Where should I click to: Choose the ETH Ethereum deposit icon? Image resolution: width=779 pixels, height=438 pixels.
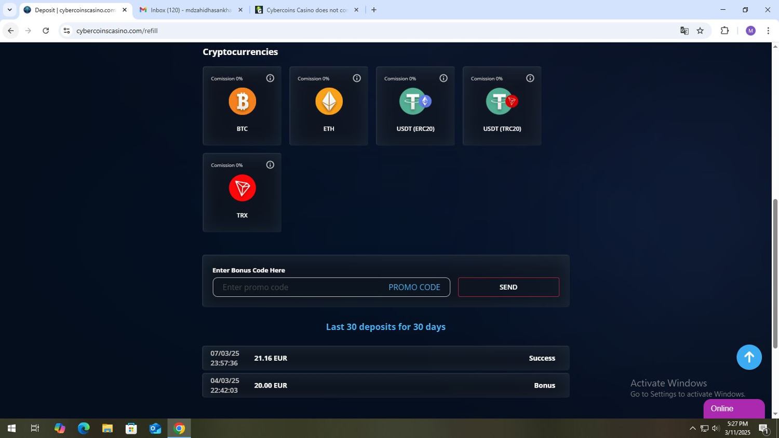(329, 101)
